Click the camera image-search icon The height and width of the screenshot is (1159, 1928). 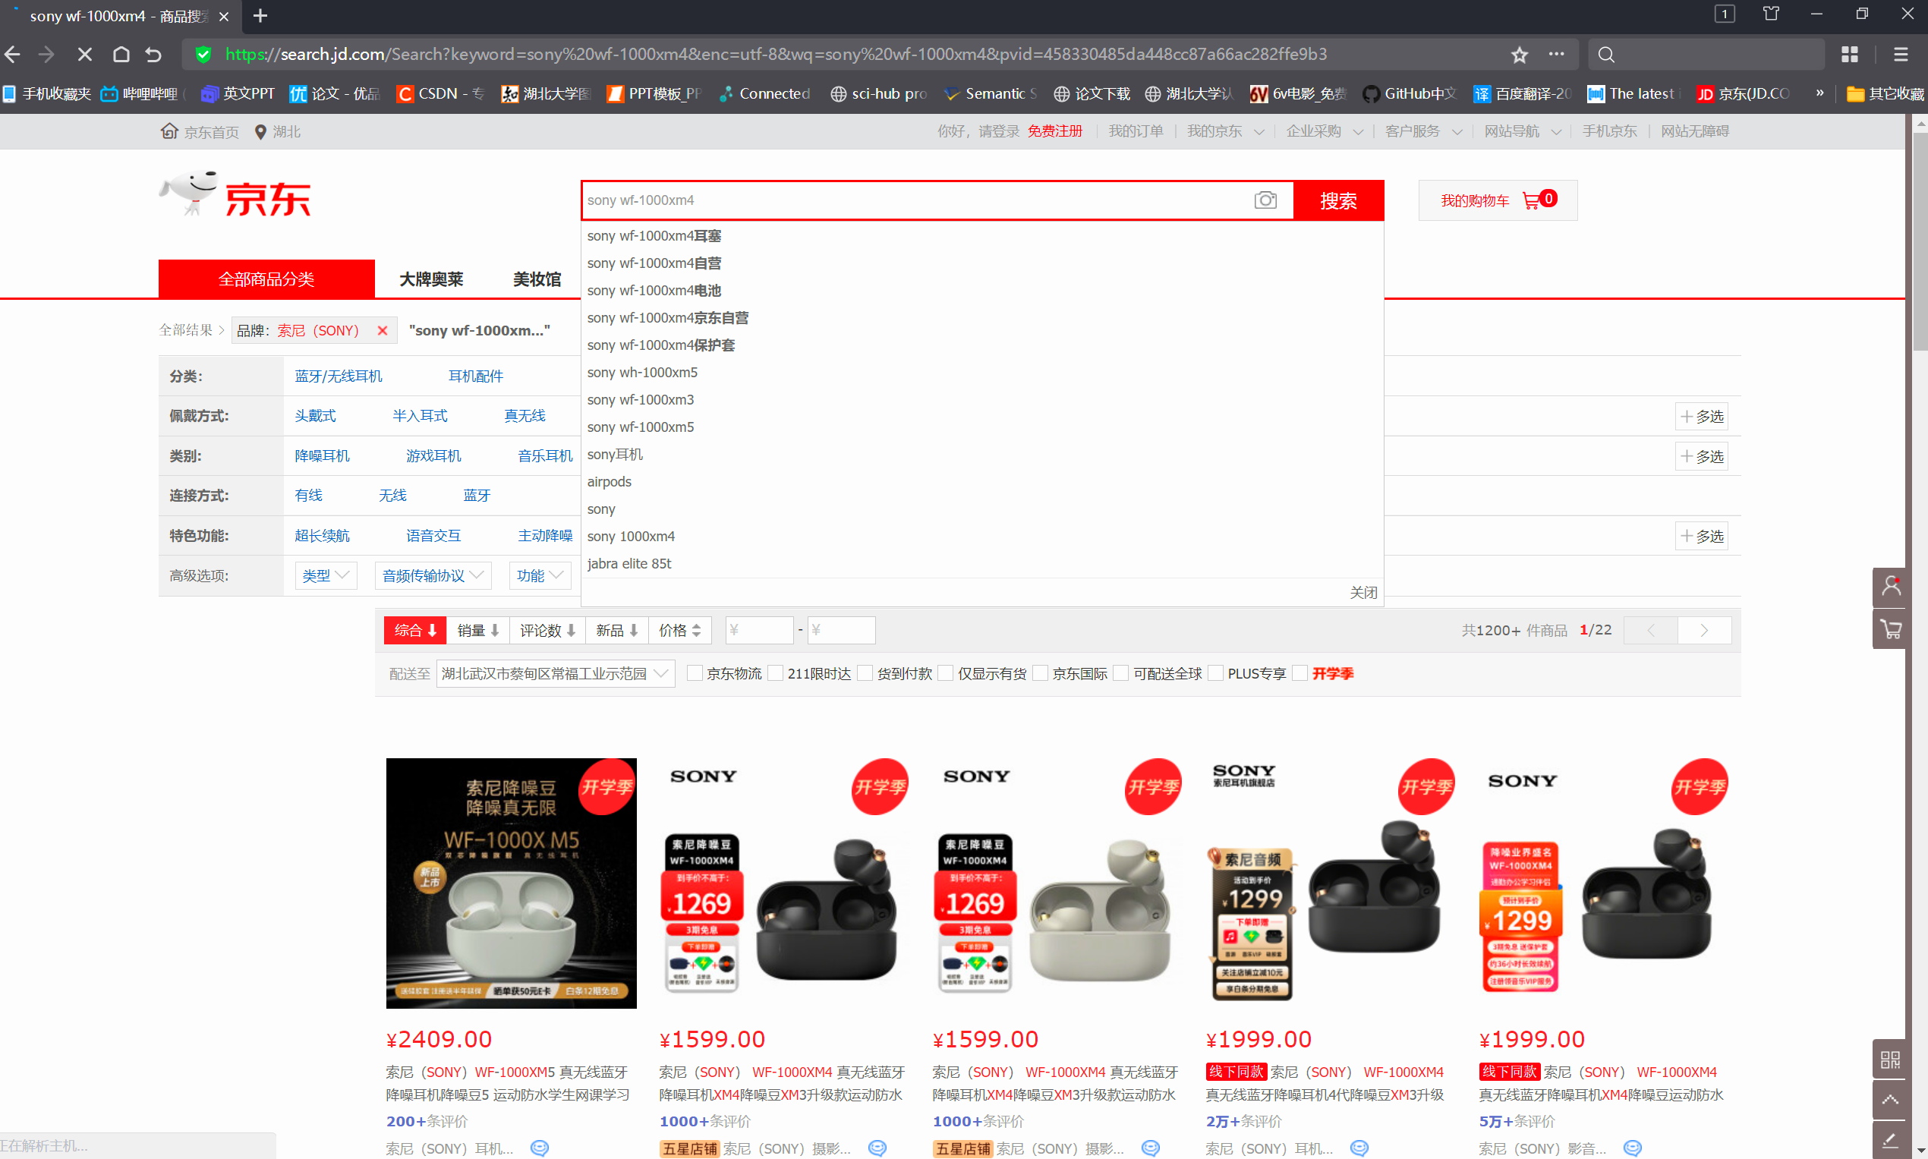[1265, 200]
